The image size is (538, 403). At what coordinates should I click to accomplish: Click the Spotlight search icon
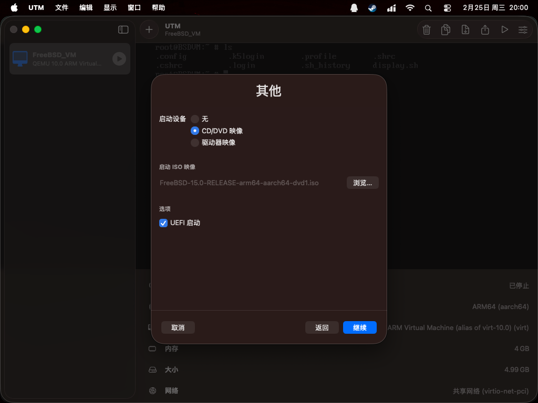428,8
